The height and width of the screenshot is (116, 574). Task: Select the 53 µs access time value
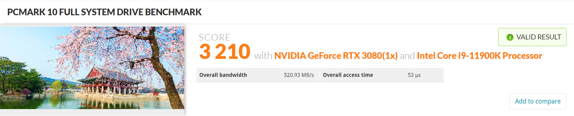414,75
